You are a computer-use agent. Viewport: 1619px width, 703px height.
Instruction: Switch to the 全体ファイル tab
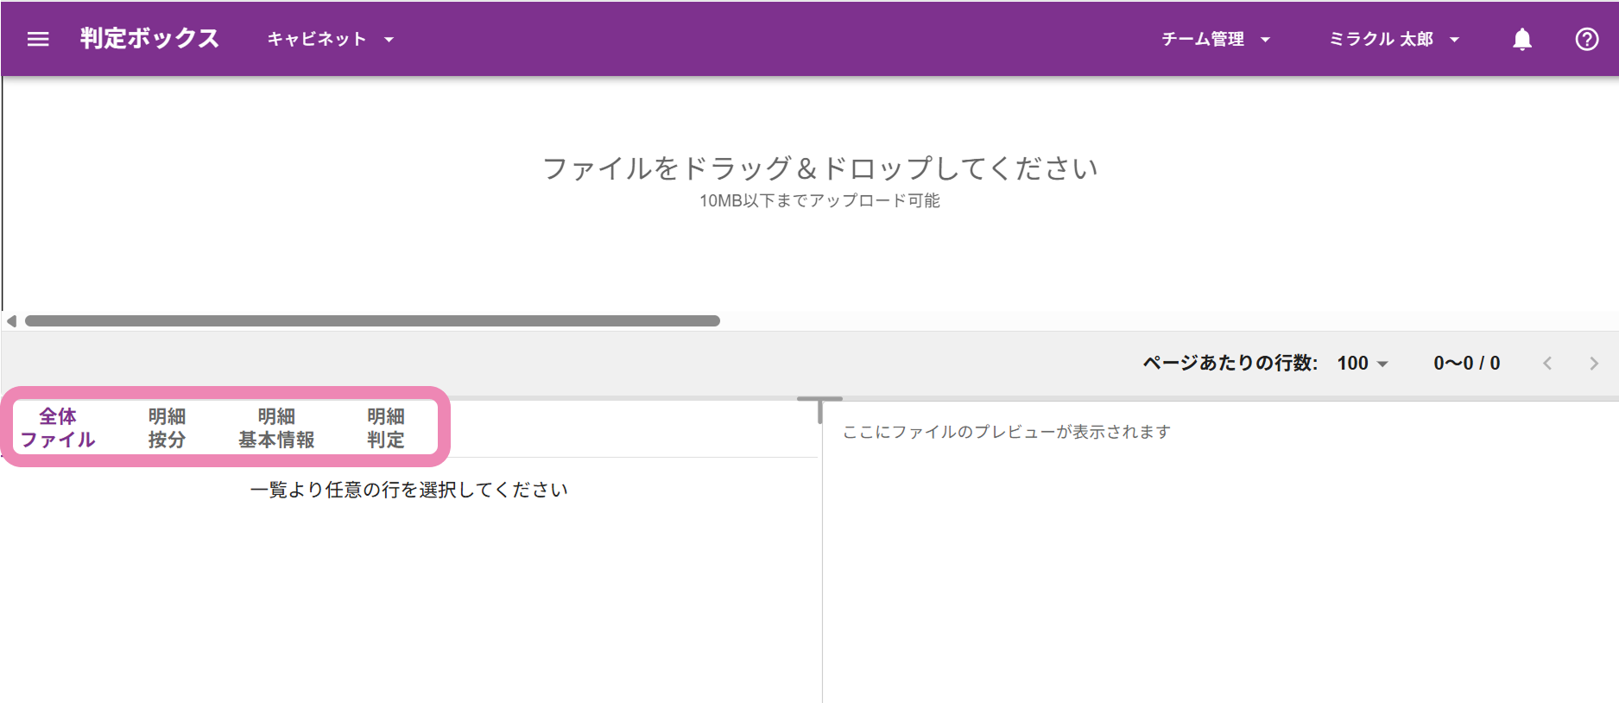58,427
